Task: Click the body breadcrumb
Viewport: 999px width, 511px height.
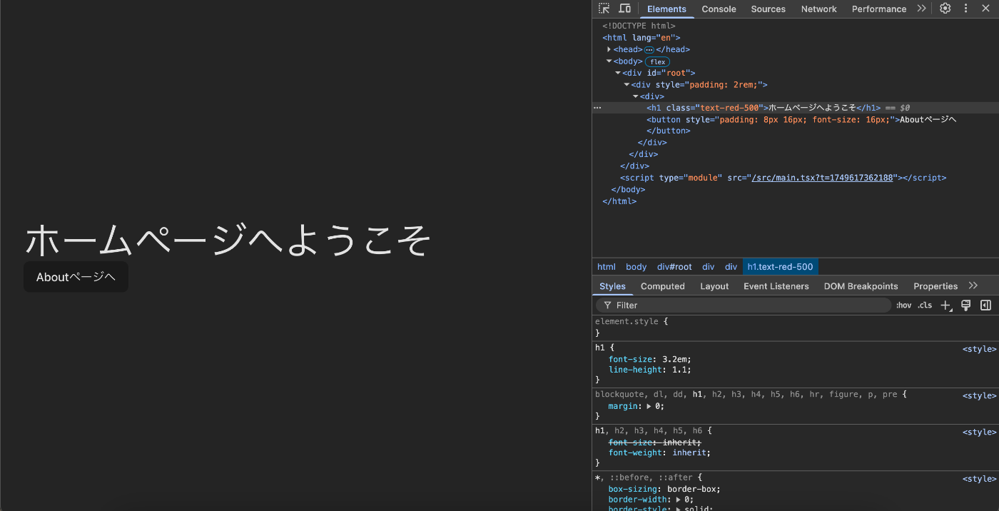Action: pyautogui.click(x=636, y=267)
